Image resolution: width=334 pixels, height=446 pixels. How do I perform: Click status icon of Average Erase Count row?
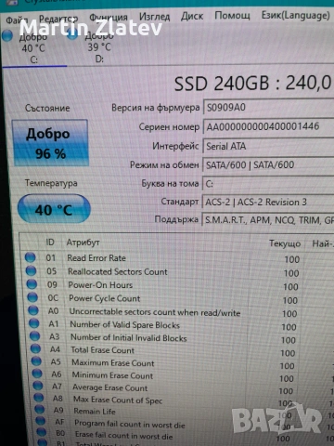pyautogui.click(x=38, y=386)
